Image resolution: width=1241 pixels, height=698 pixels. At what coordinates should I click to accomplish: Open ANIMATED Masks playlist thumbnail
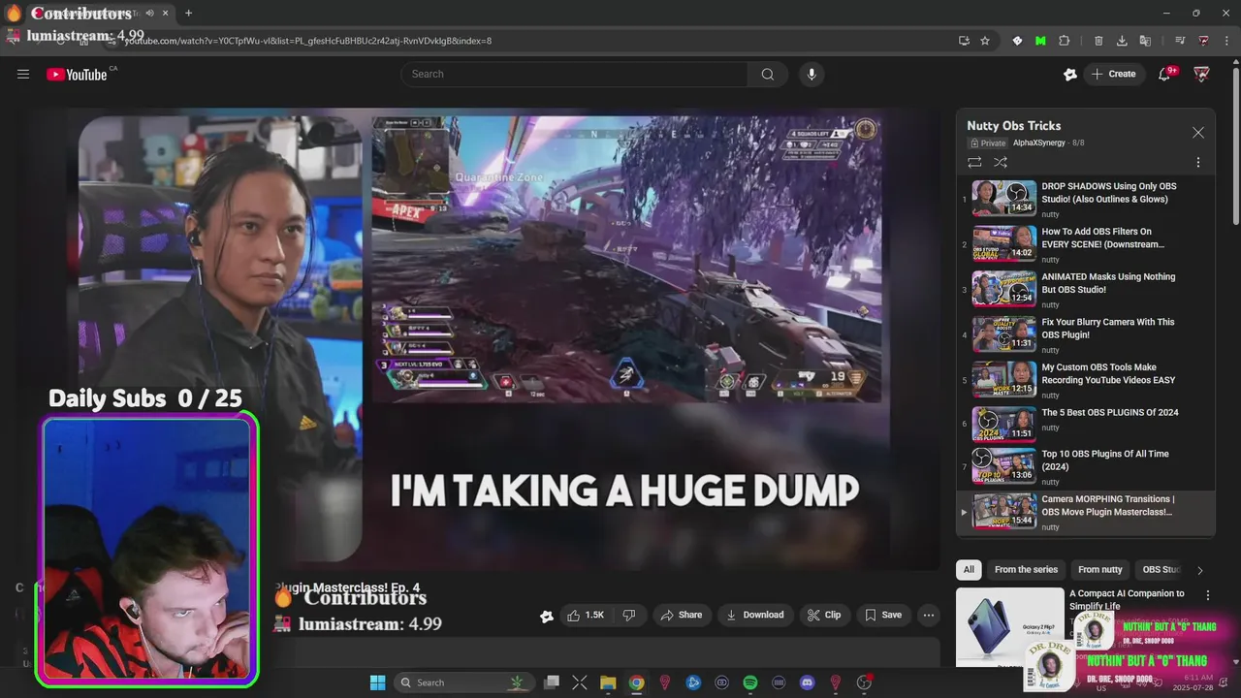pos(1004,289)
